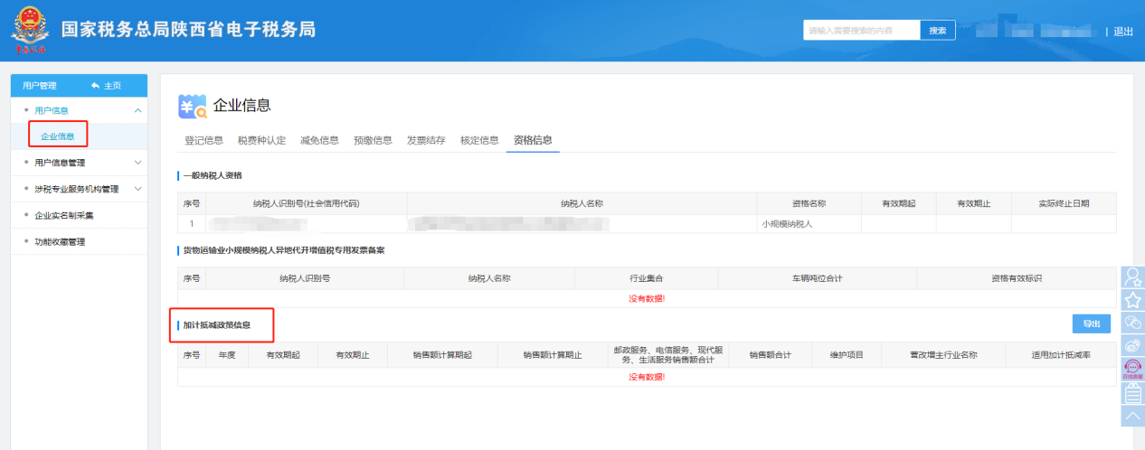Select the 发票结存 tab
The image size is (1145, 450).
pos(426,140)
